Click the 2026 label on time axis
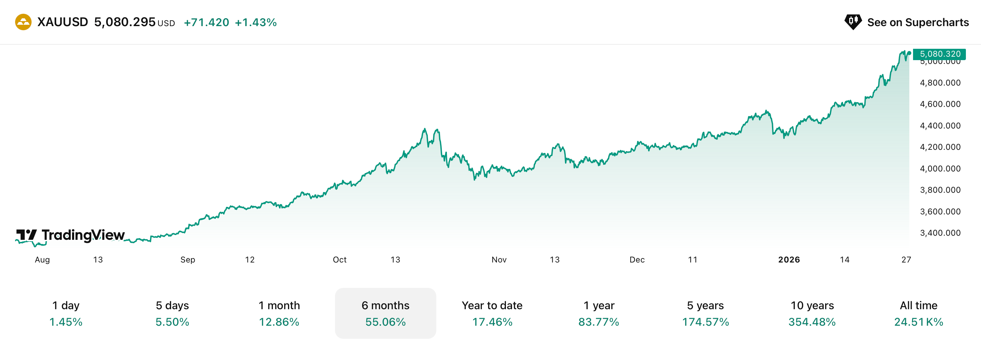 coord(789,260)
